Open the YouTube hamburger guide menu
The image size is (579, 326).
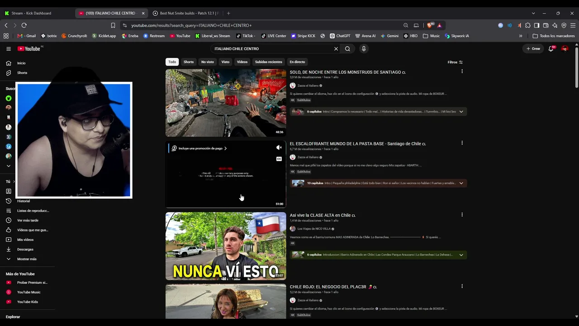click(9, 48)
